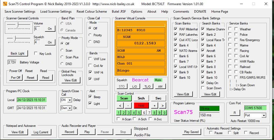This screenshot has width=274, height=140.
Task: Enable the A-Scan checkbox
Action: click(x=119, y=119)
